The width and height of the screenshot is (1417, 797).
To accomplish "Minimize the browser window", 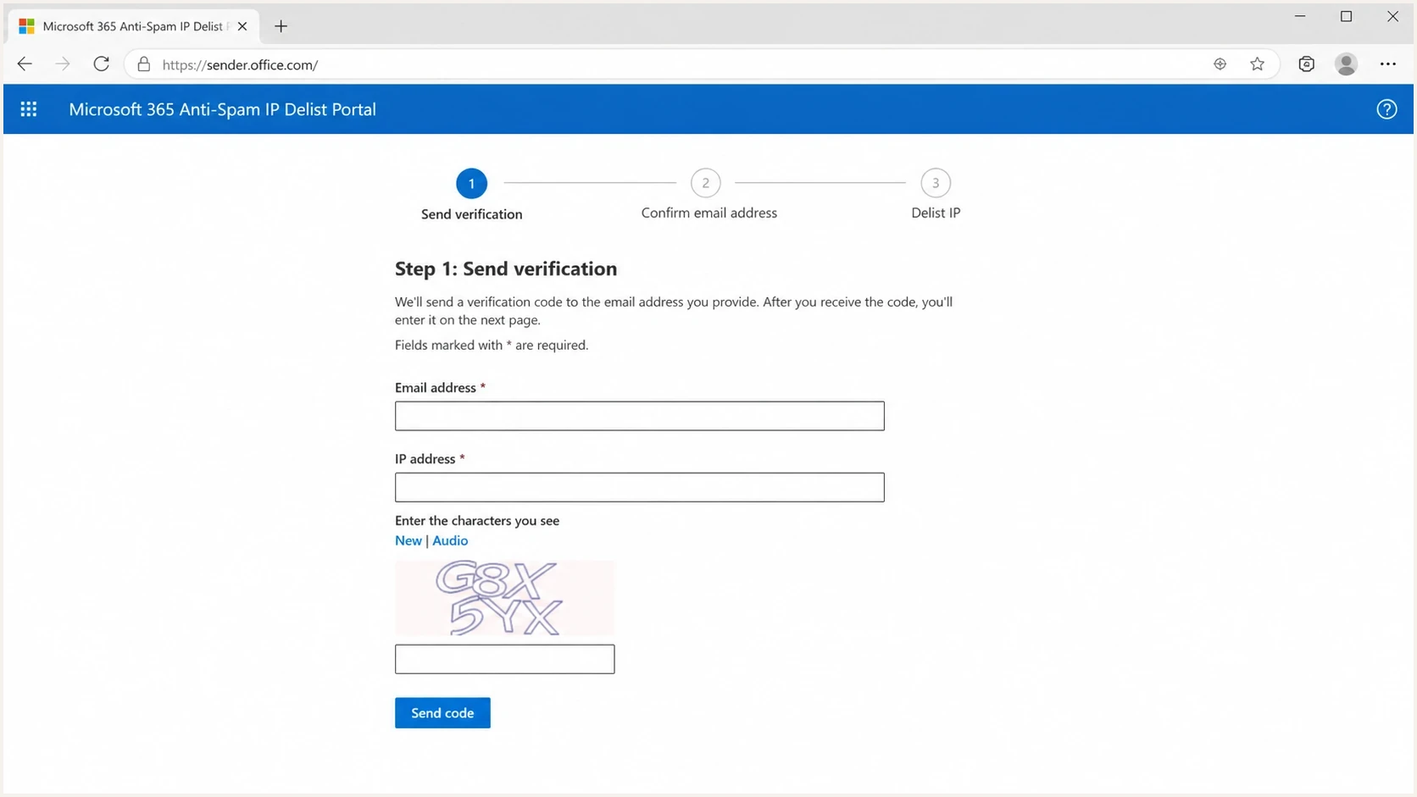I will pos(1300,16).
